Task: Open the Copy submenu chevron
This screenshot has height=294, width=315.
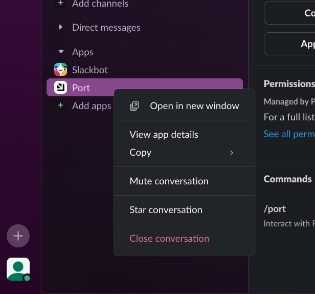Action: click(232, 153)
